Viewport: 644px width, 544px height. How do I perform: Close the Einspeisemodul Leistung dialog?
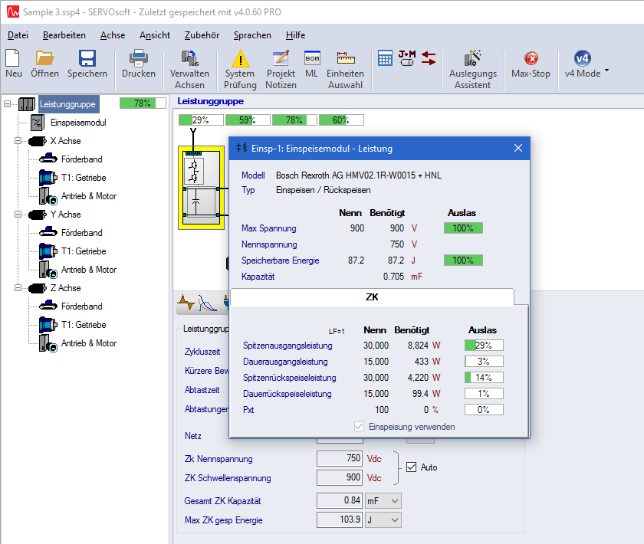[517, 148]
